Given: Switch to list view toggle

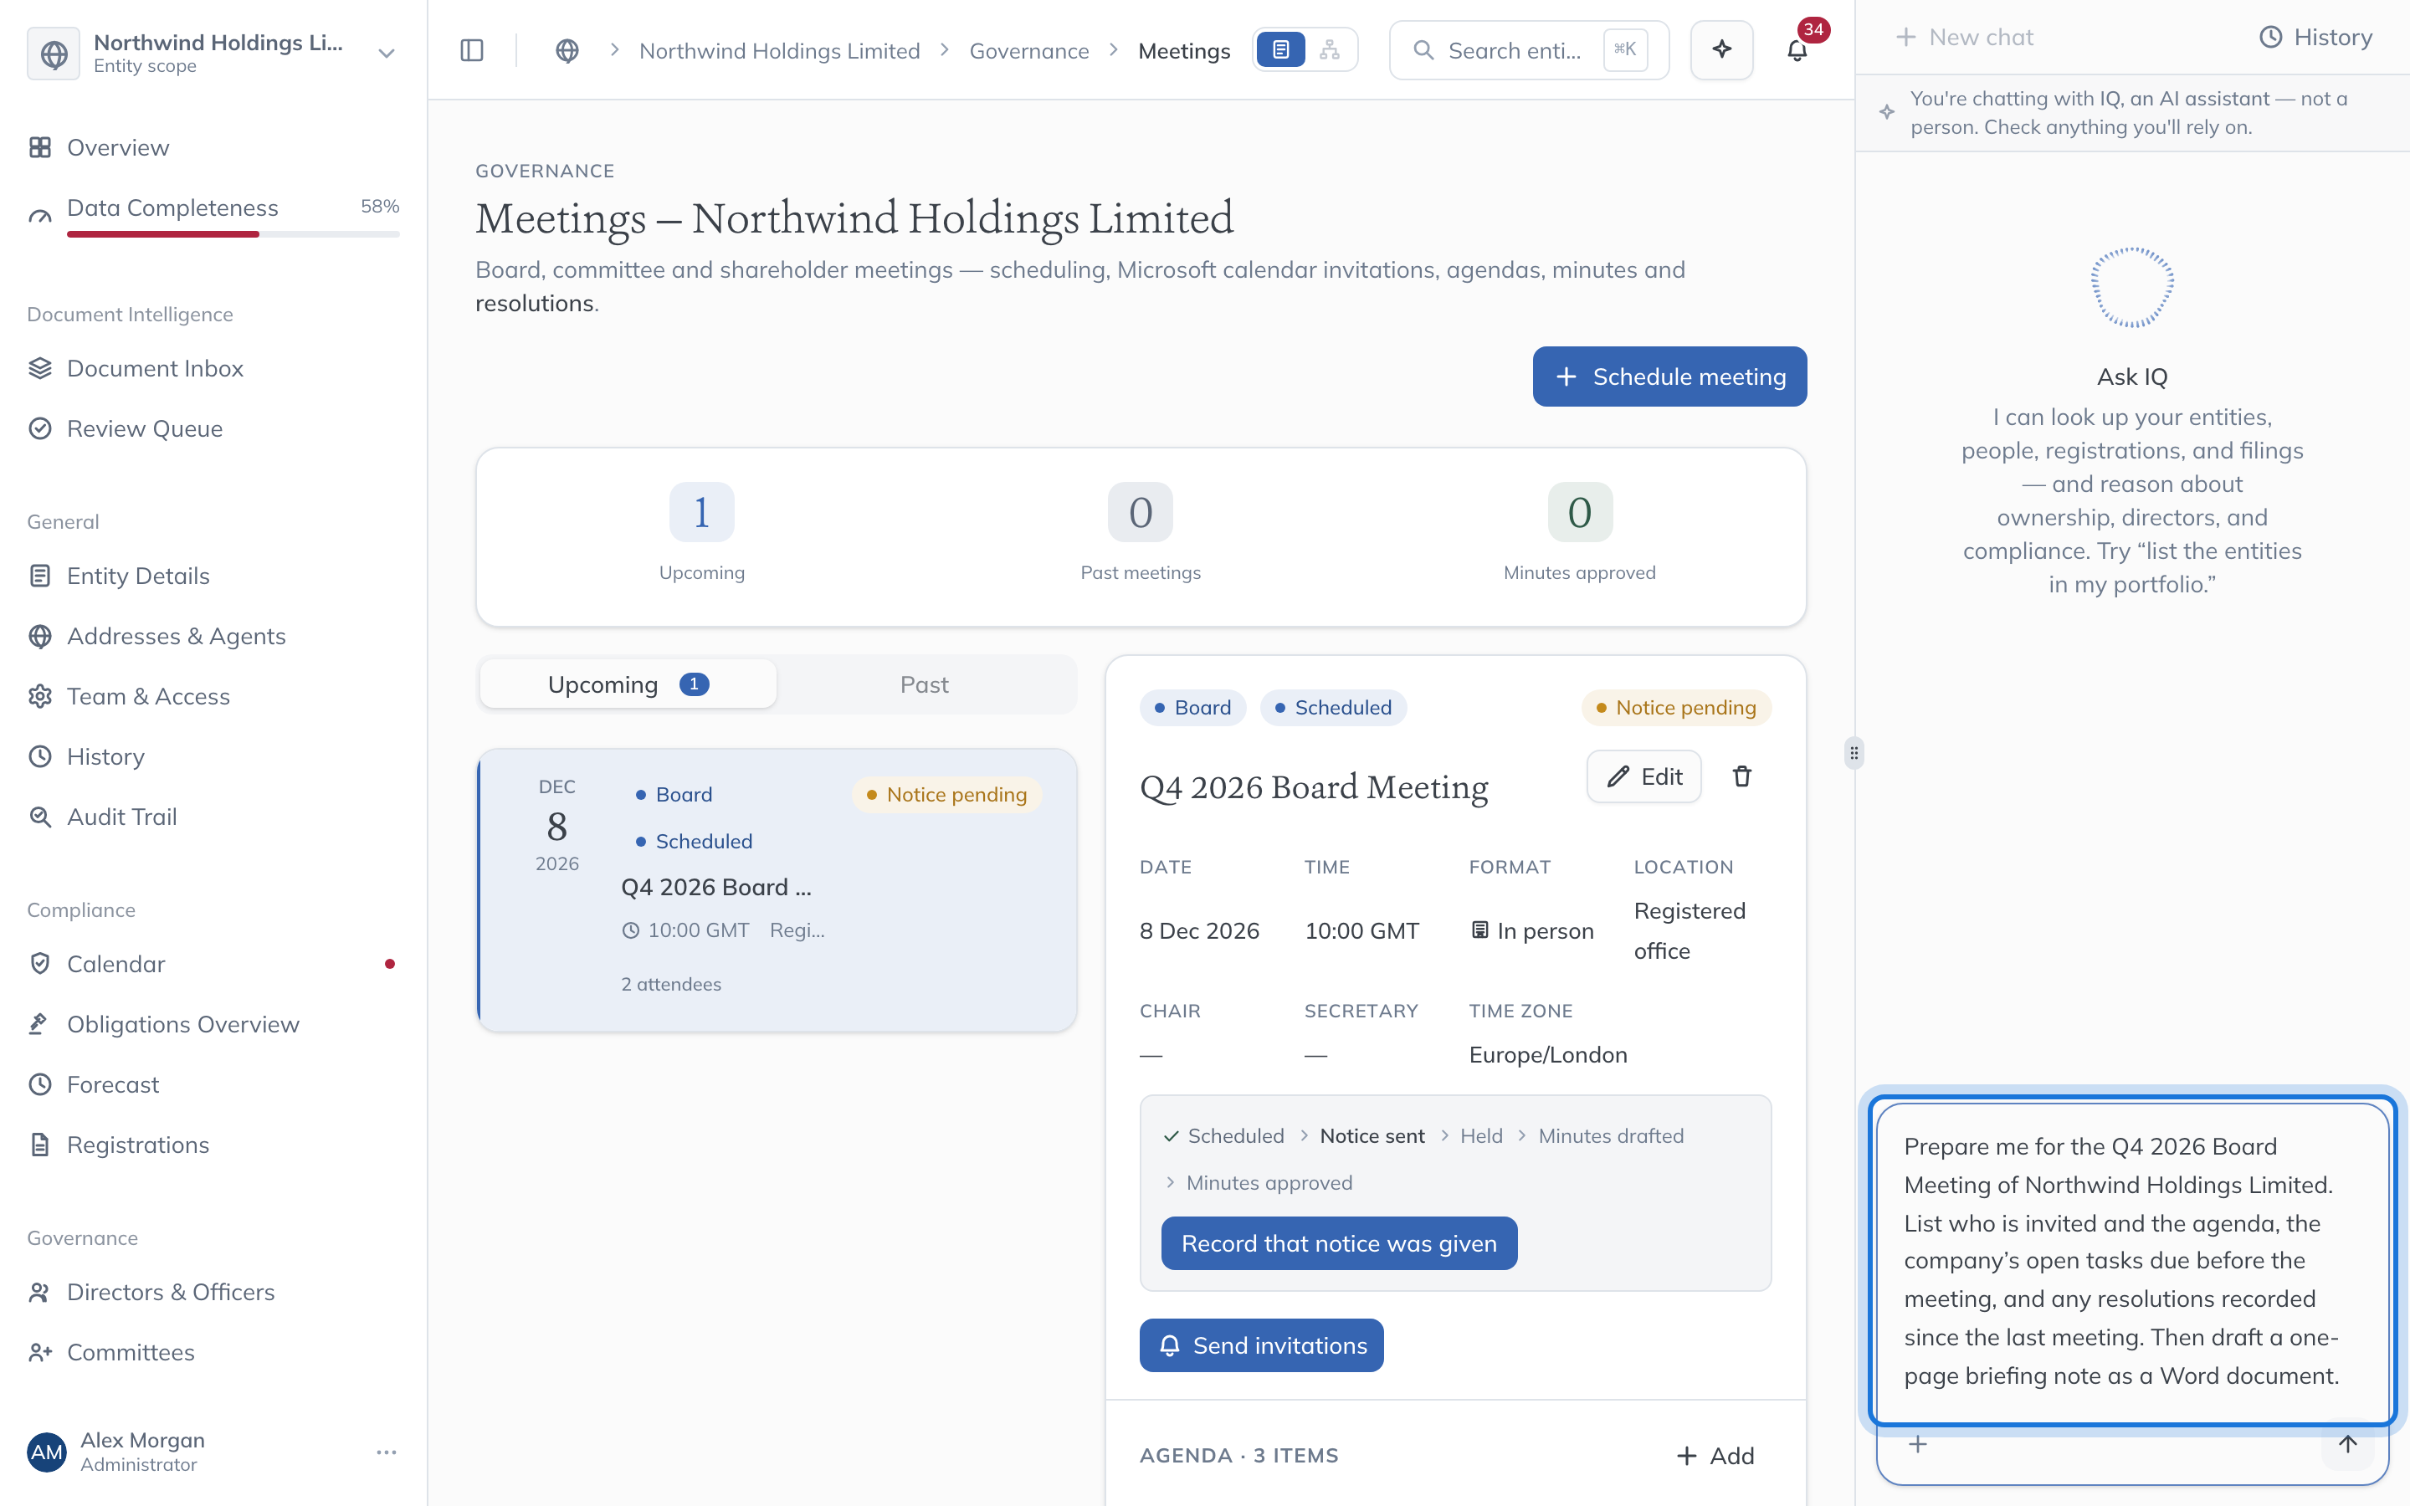Looking at the screenshot, I should 1280,50.
